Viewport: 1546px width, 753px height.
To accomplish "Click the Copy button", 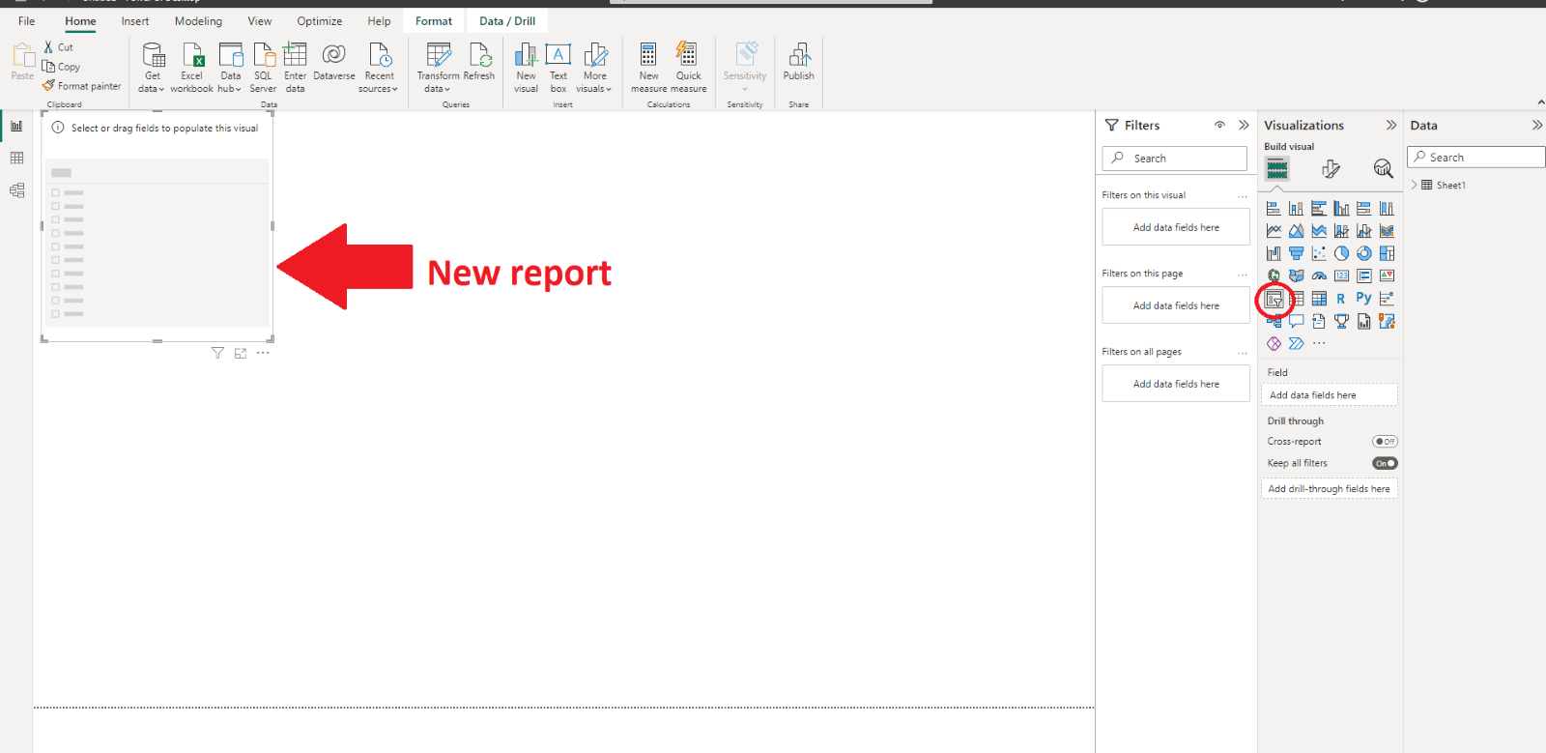I will coord(62,67).
